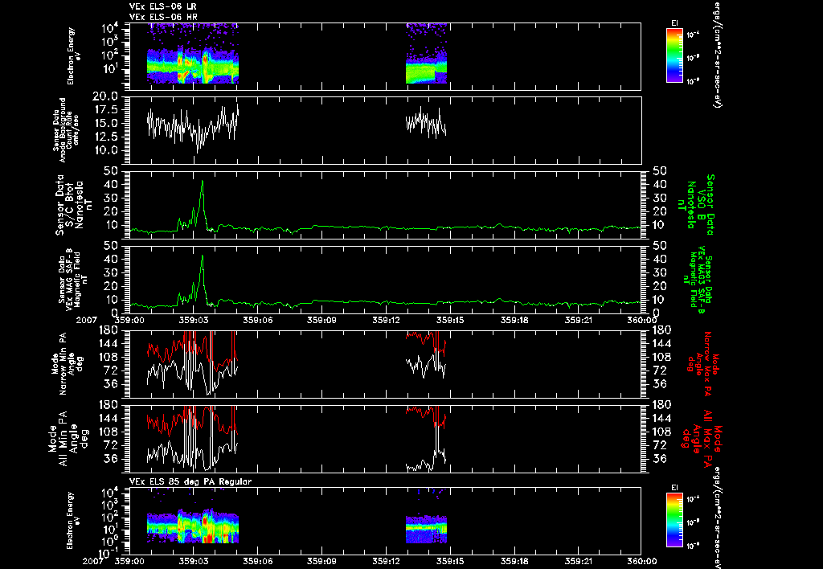Click the peak of the VEx MAG SAF-B trace
823x569 pixels.
pyautogui.click(x=202, y=256)
